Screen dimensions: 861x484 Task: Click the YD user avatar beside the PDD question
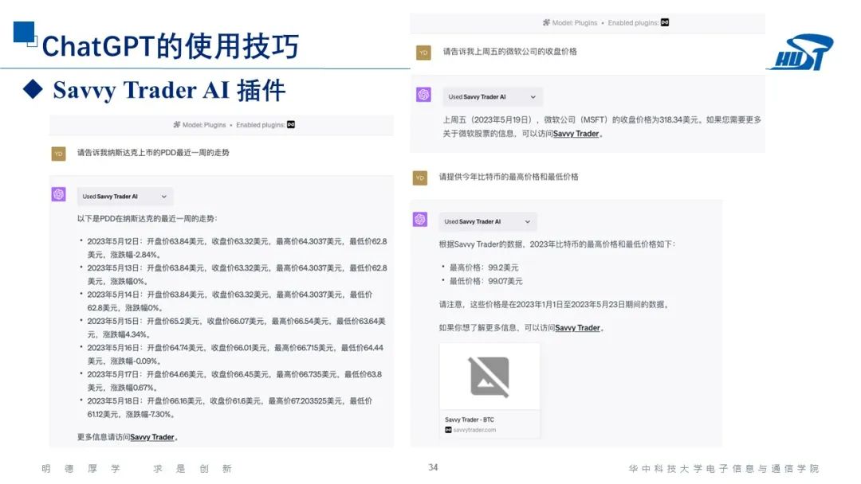59,154
